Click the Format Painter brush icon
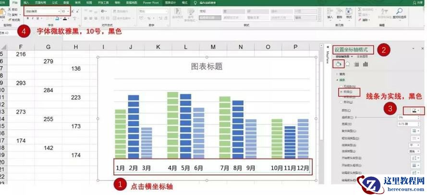Screen dimensions: 427x195 [x=10, y=20]
